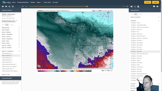Screen dimensions: 162x91
Task: Expand Surface - Moisture category
Action: [11, 32]
